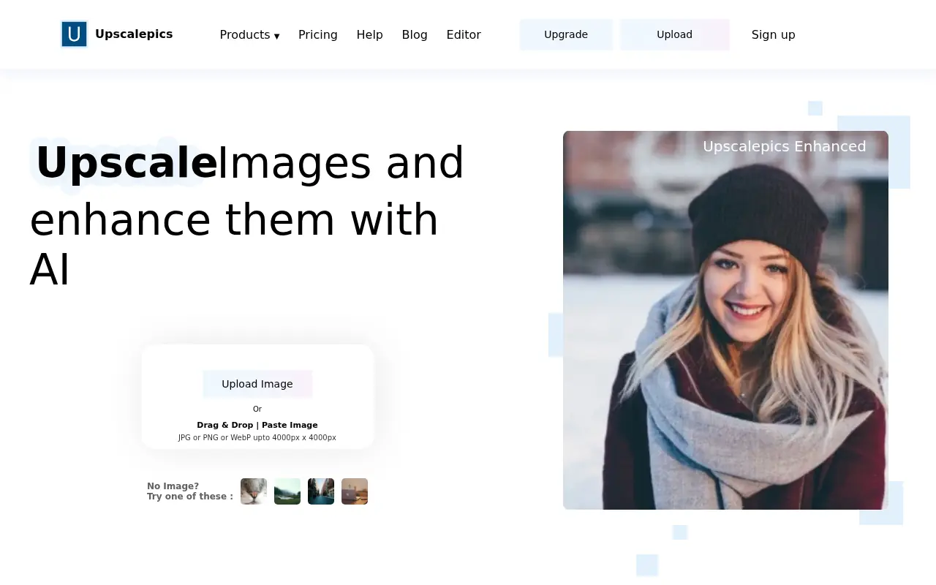936x585 pixels.
Task: Click the Upscalepics Enhanced preview image
Action: tap(725, 320)
